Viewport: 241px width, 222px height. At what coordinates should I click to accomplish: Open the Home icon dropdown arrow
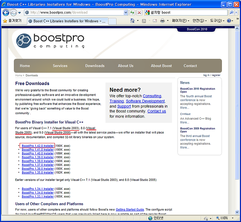(138, 21)
